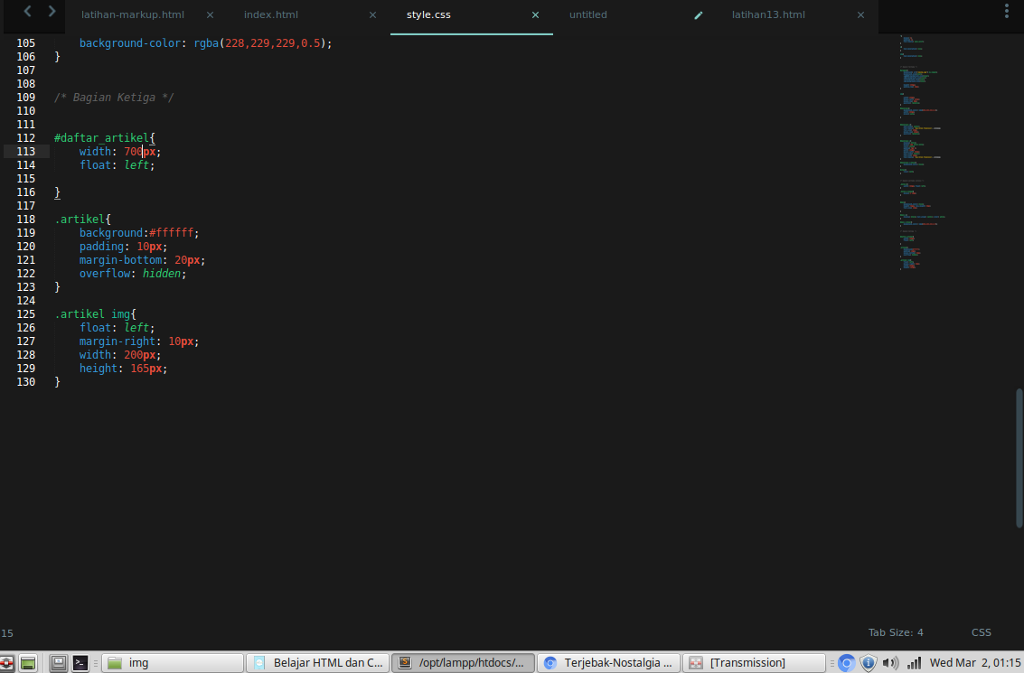
Task: Close the index.html tab
Action: [372, 15]
